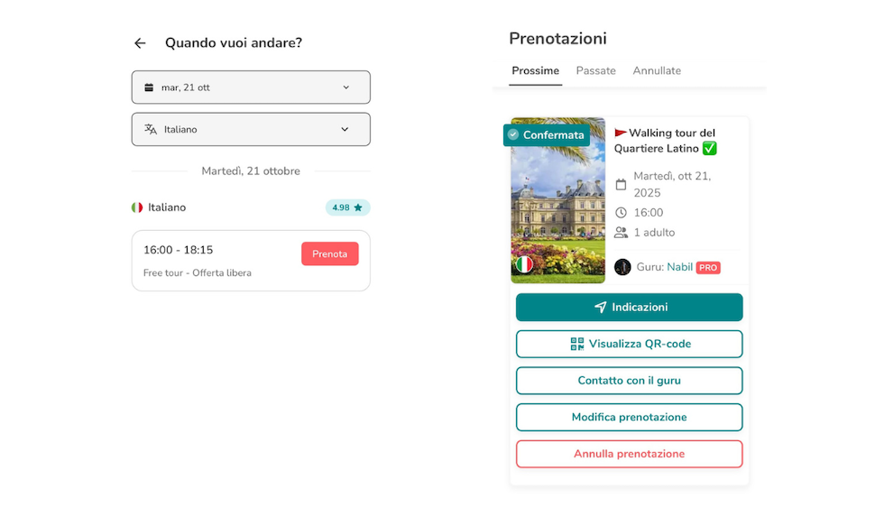Screen dimensions: 884x507
Task: Select the Prossime tab
Action: (535, 71)
